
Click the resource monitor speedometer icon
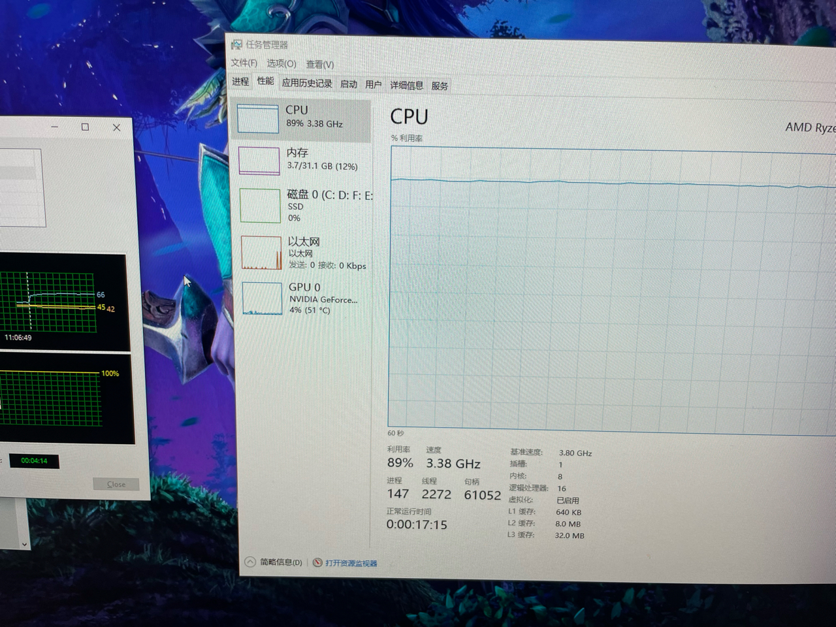[317, 562]
